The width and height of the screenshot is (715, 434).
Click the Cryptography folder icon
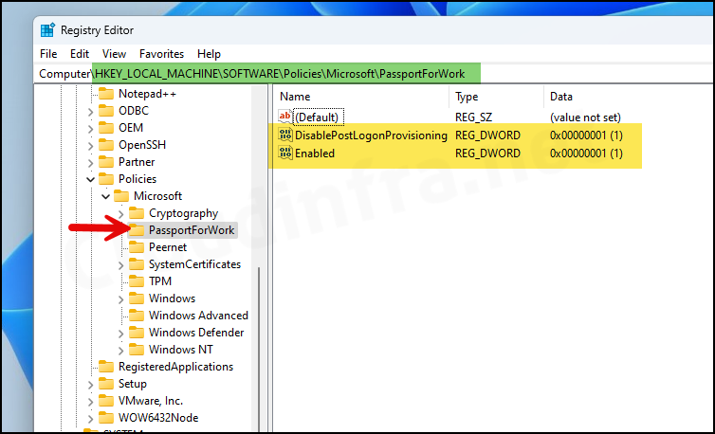pyautogui.click(x=137, y=213)
